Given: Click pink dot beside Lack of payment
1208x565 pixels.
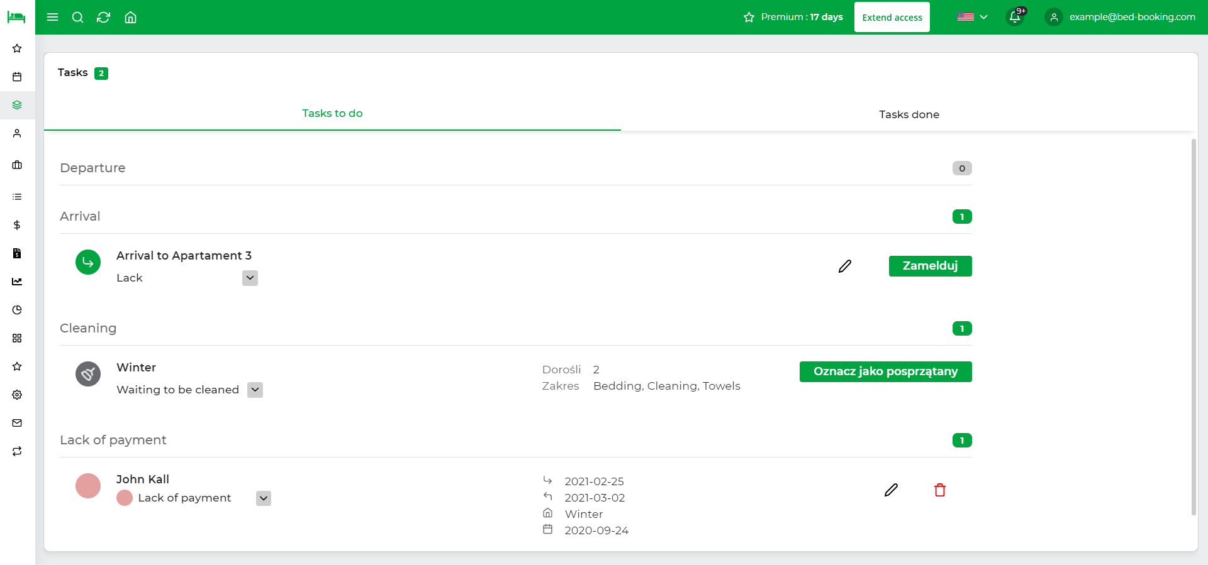Looking at the screenshot, I should click(x=125, y=498).
